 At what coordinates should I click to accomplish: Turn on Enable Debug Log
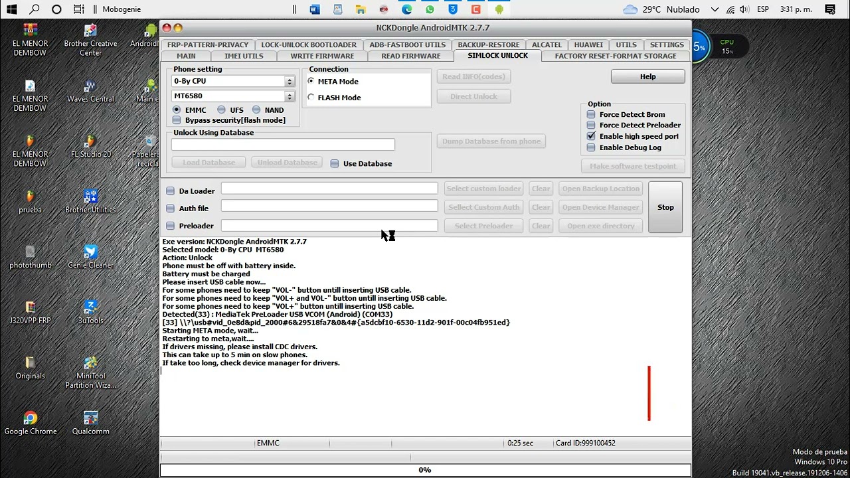click(591, 147)
